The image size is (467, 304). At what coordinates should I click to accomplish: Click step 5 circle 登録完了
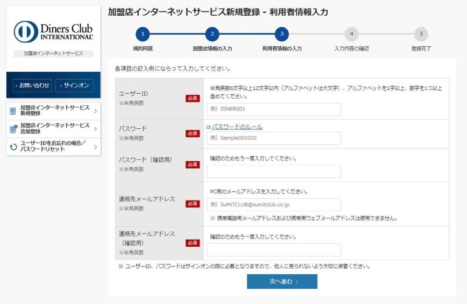tap(421, 34)
